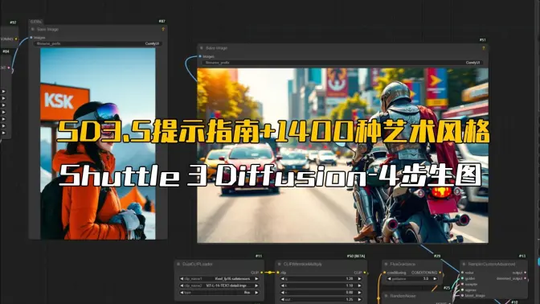Increase k value in CLIPAttentionMultiply
Screen dimensions: 540x304
(x=359, y=286)
